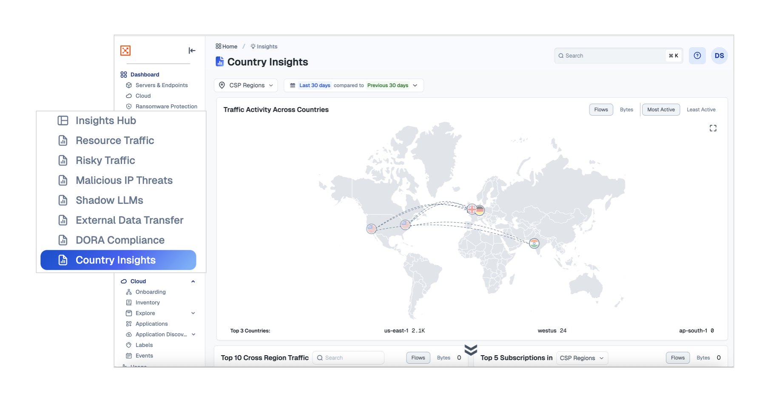Click the westus 24 top country entry

552,331
